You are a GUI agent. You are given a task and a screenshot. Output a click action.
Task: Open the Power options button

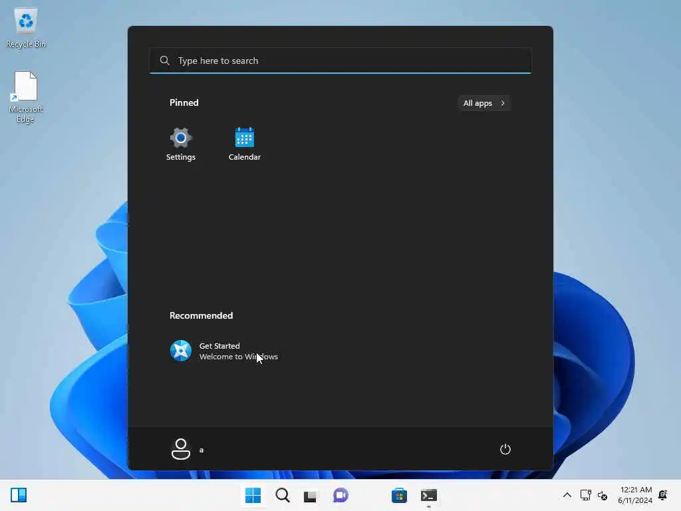(505, 449)
